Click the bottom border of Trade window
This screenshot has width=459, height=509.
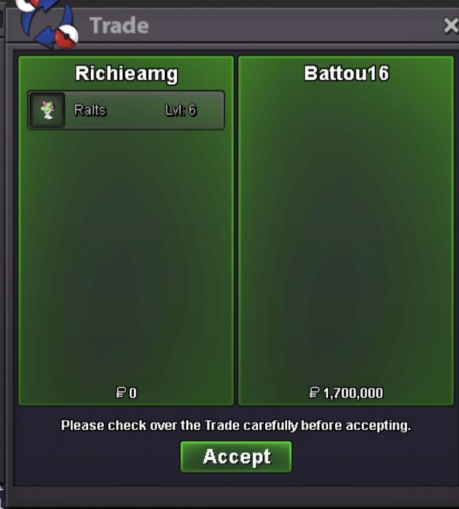pos(233,497)
